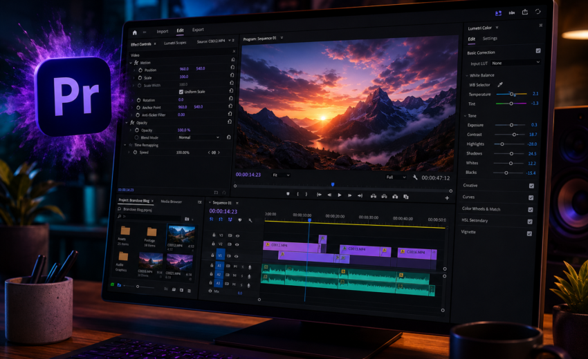Open the Blend Mode Normal dropdown
588x359 pixels.
click(199, 137)
